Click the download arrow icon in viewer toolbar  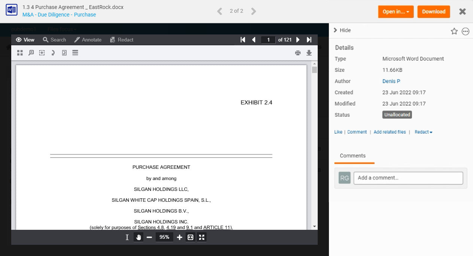309,53
